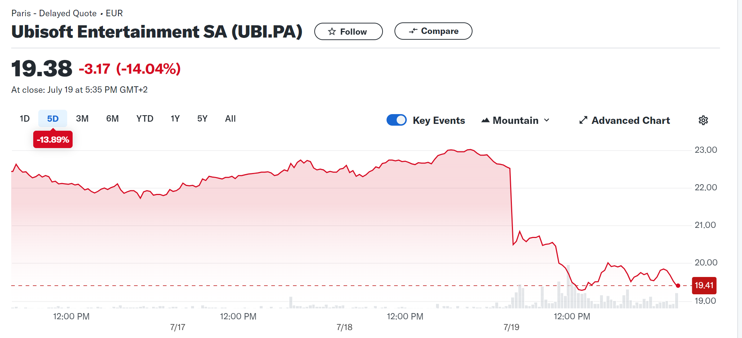Image resolution: width=742 pixels, height=338 pixels.
Task: Switch to the 3M range
Action: pyautogui.click(x=82, y=119)
